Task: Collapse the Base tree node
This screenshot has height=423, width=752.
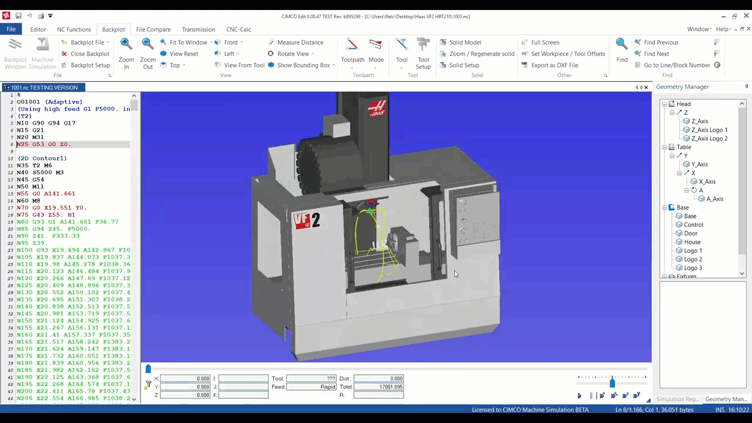Action: (x=664, y=207)
